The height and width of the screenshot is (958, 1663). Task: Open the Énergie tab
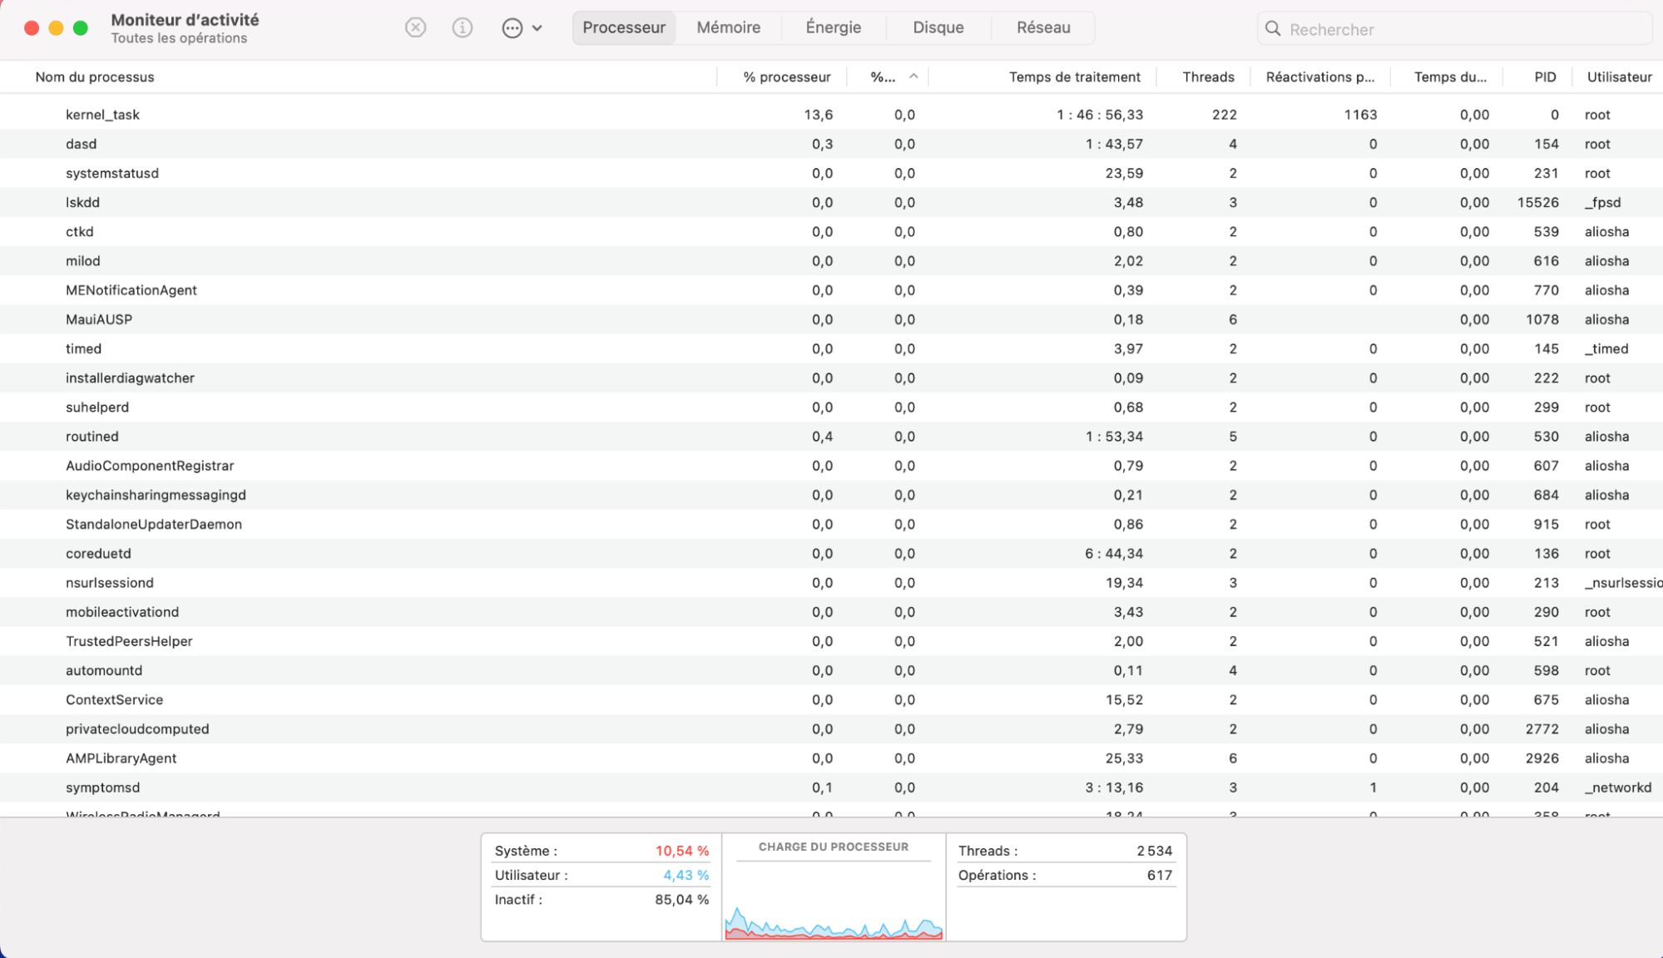(x=833, y=27)
